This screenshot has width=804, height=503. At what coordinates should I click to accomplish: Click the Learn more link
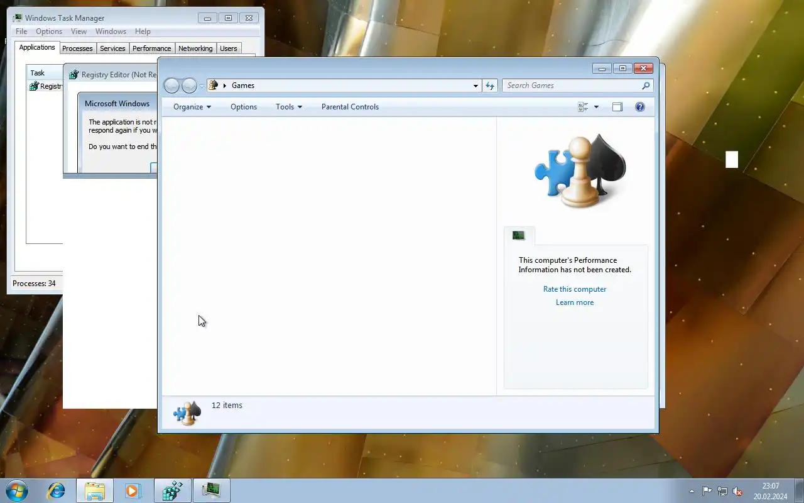point(575,302)
